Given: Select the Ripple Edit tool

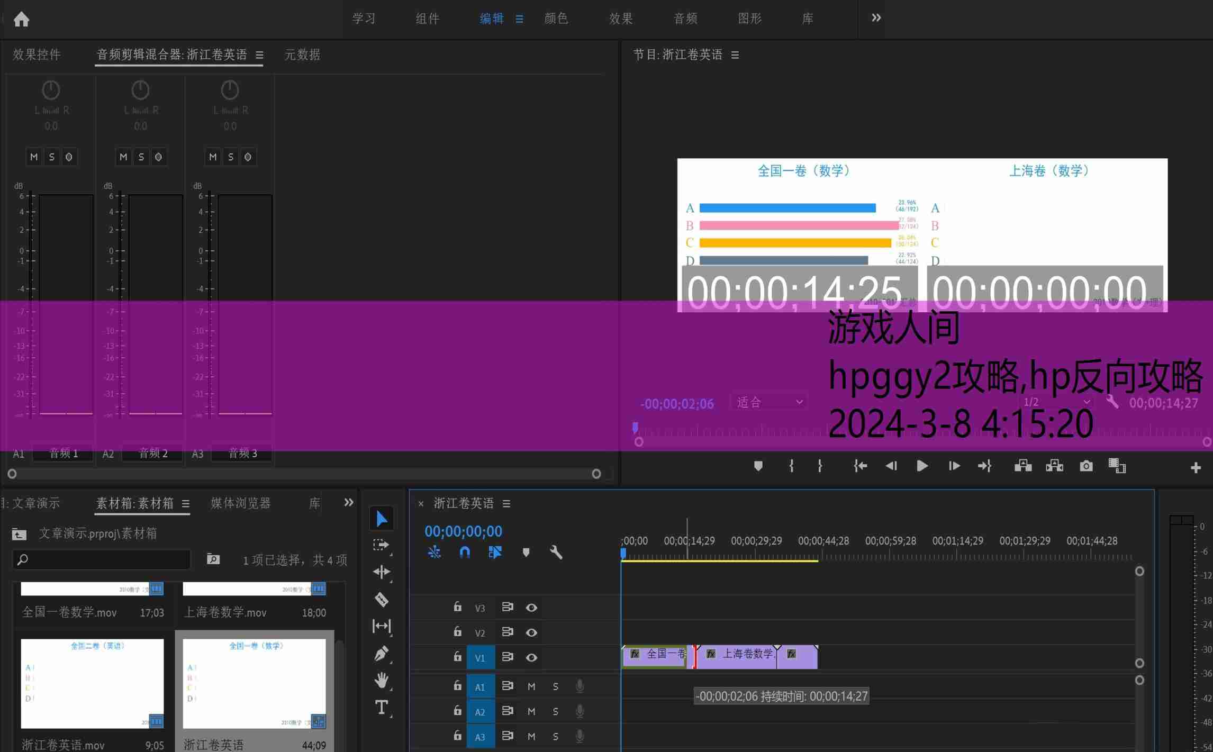Looking at the screenshot, I should point(382,572).
